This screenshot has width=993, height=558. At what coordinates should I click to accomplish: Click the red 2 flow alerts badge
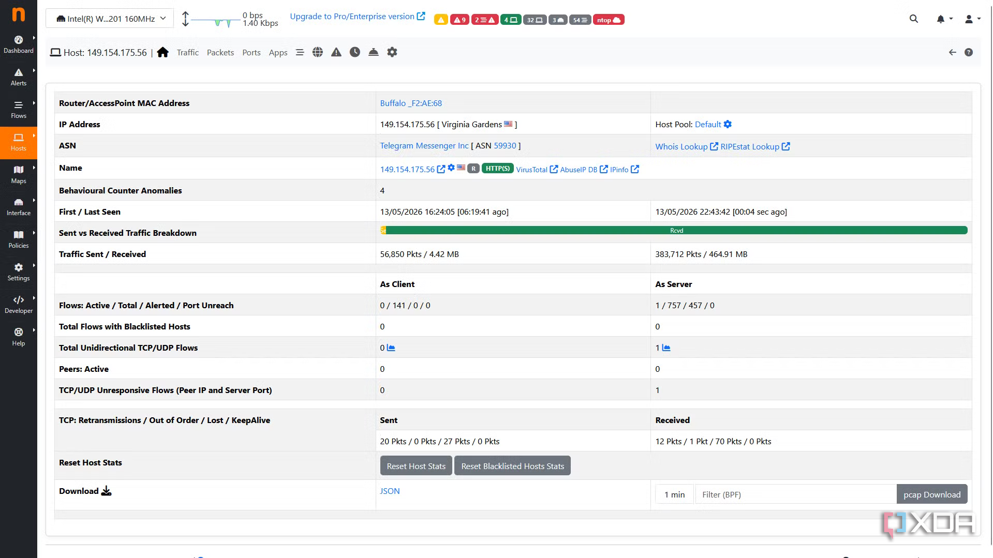coord(485,20)
